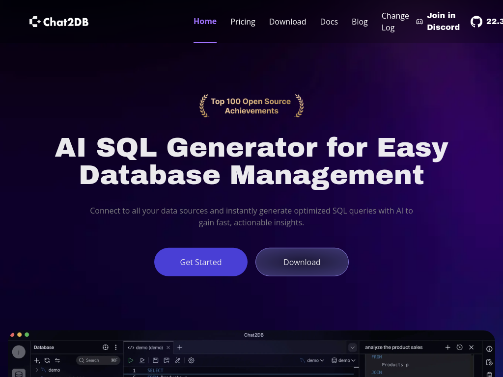This screenshot has height=377, width=503.
Task: Open the Change Log page
Action: pos(395,22)
